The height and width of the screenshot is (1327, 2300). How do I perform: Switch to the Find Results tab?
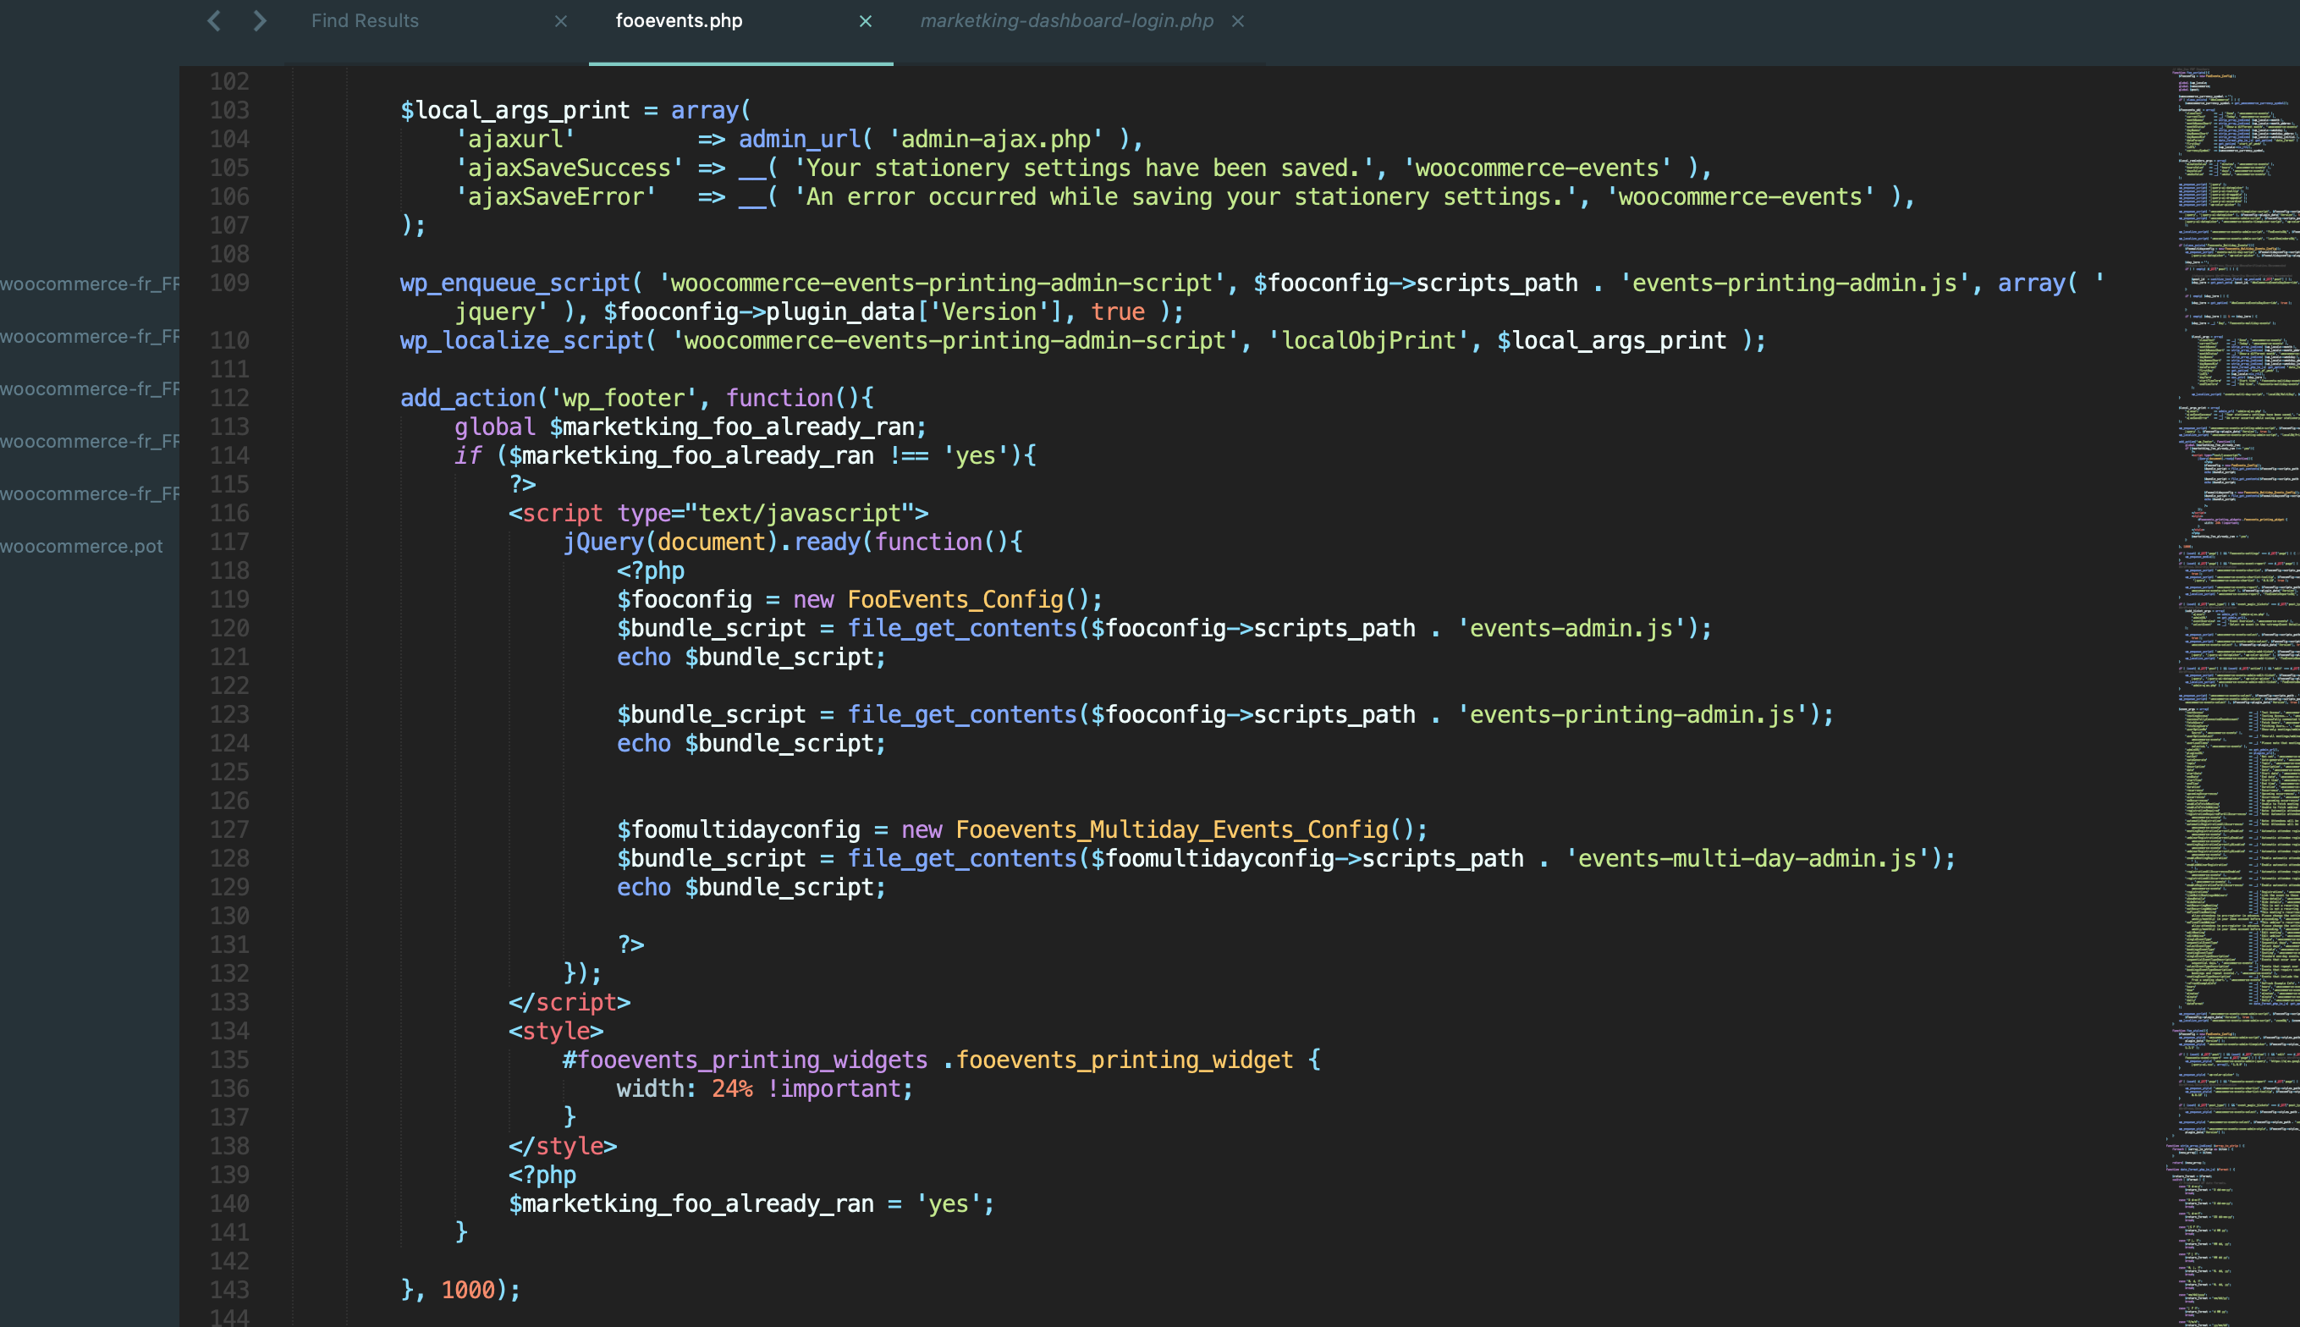point(365,21)
